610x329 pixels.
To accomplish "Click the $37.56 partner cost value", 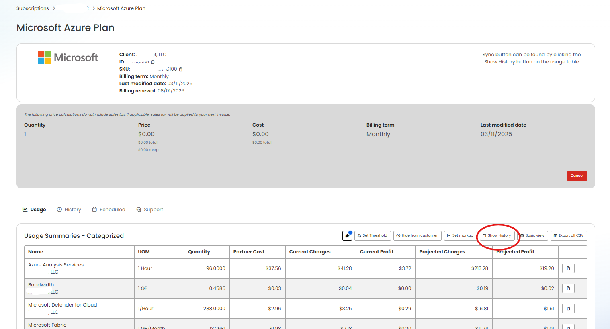I will click(273, 268).
